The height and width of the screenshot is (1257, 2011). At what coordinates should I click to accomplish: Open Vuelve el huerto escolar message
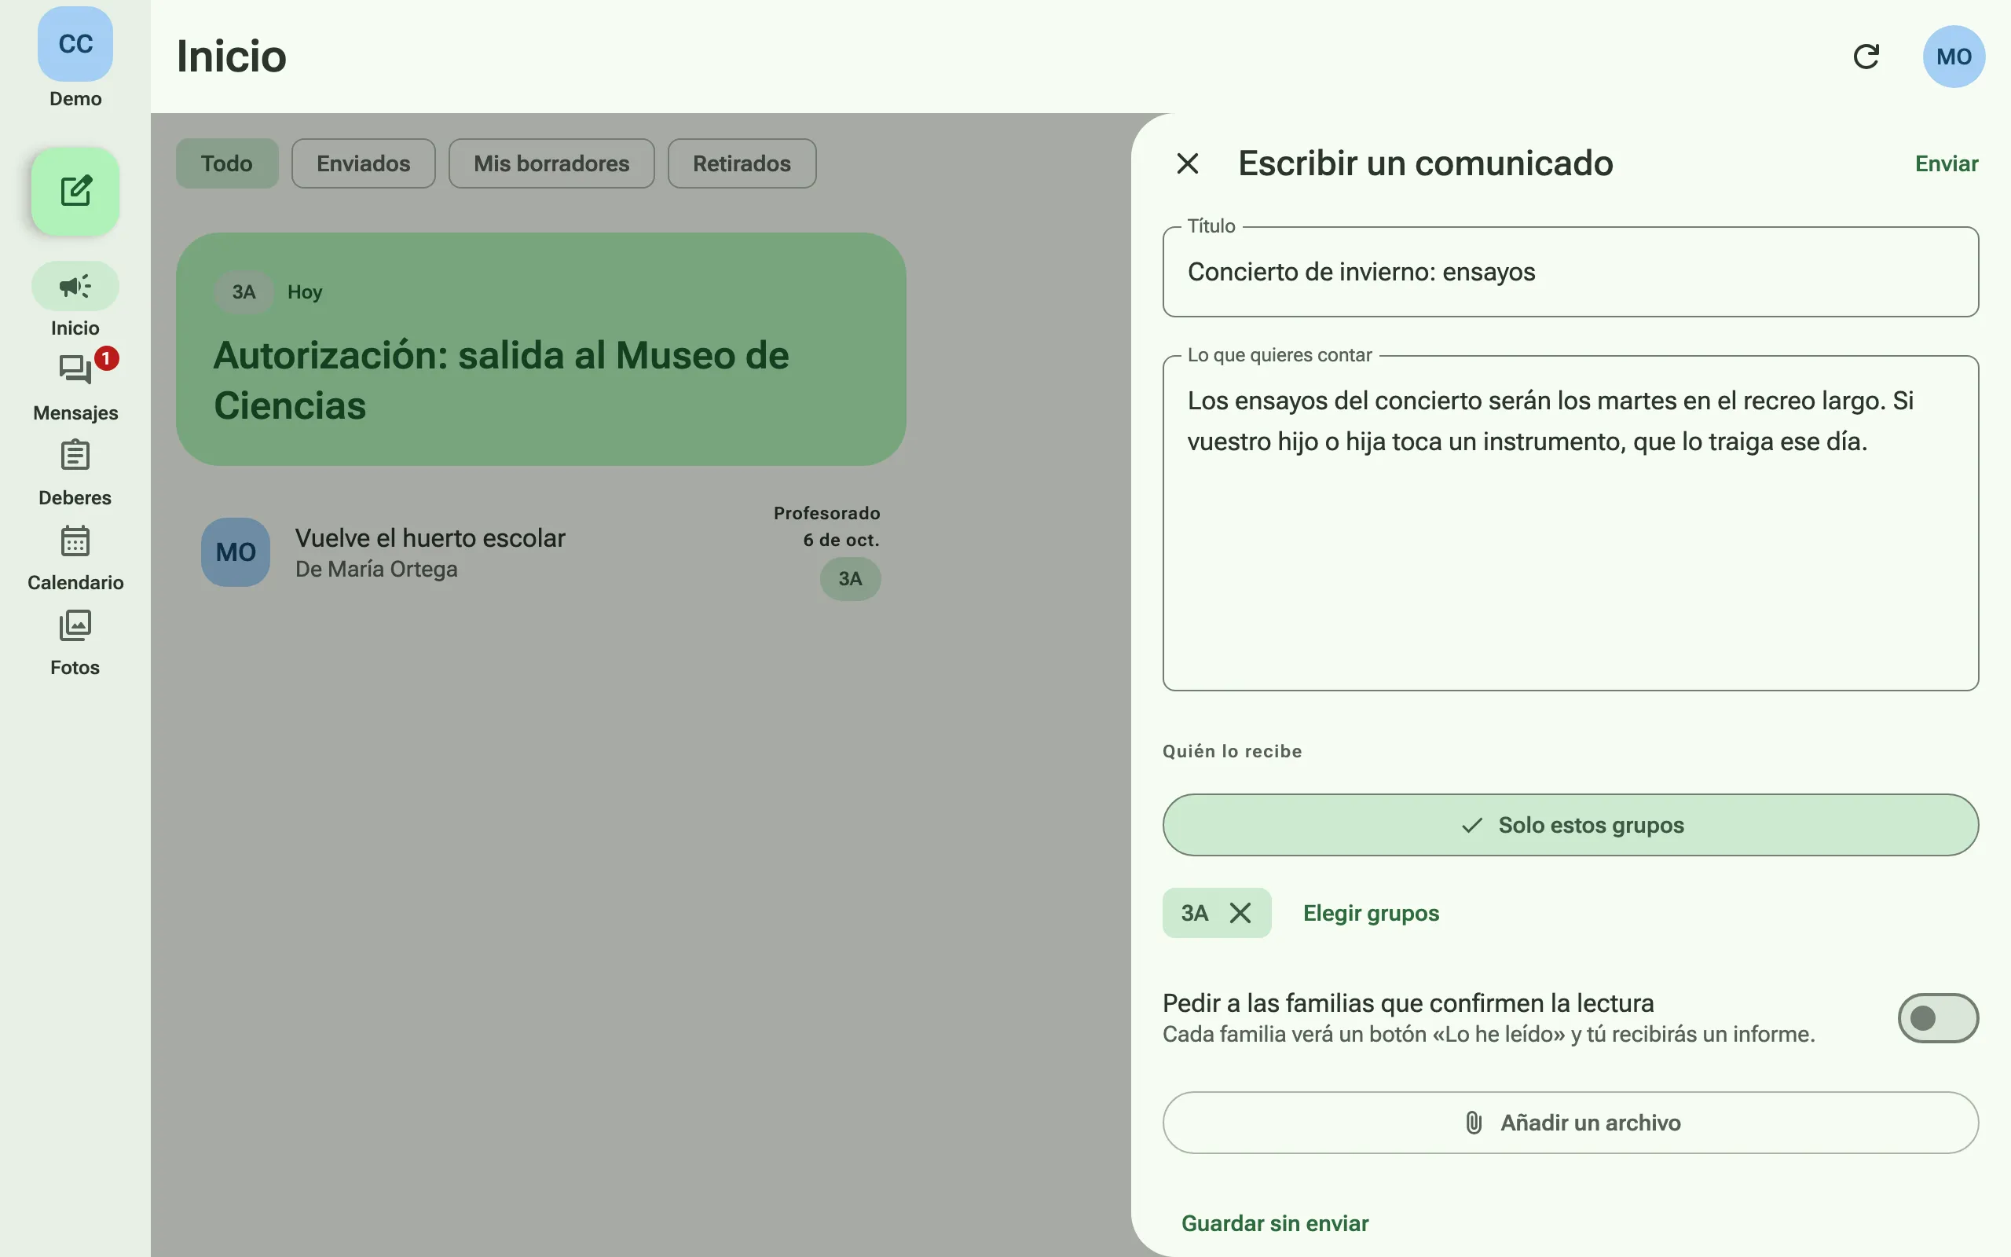coord(541,553)
